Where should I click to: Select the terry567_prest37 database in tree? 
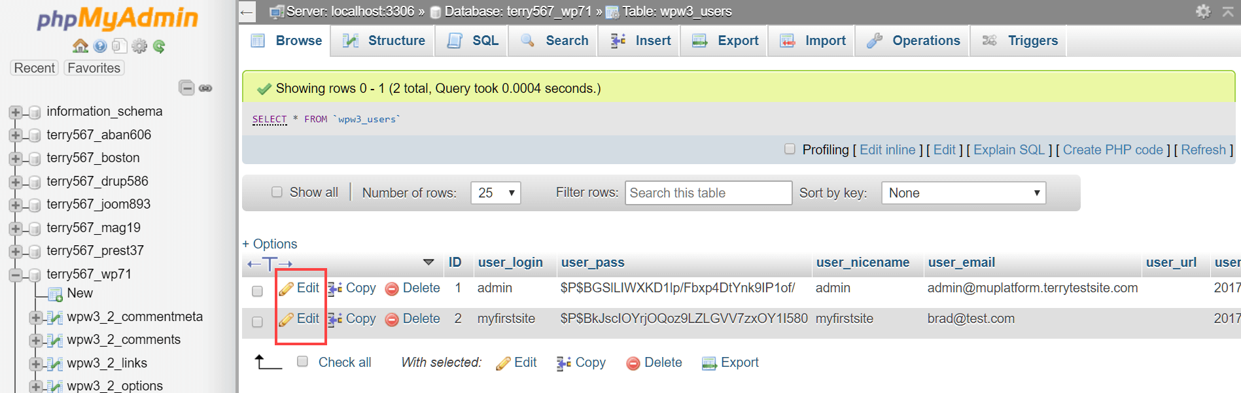95,250
